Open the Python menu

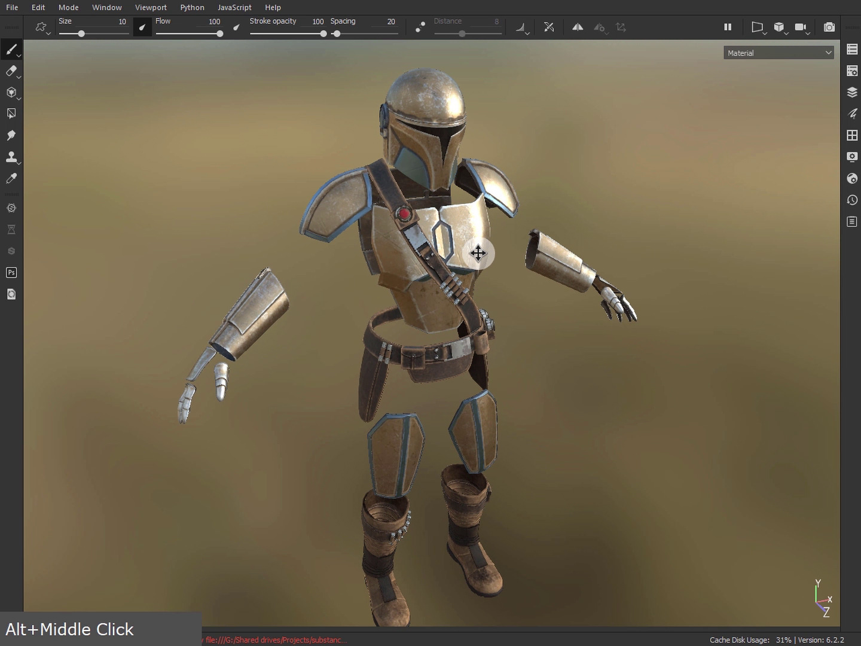[x=192, y=7]
